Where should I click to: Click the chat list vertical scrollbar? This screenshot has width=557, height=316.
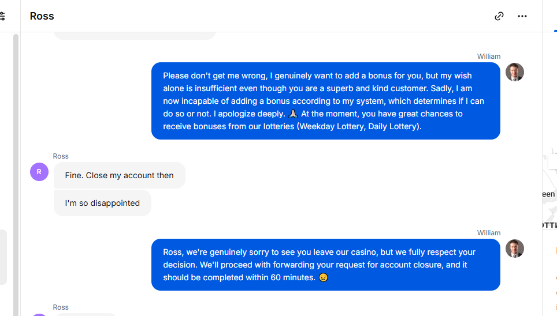click(x=16, y=175)
